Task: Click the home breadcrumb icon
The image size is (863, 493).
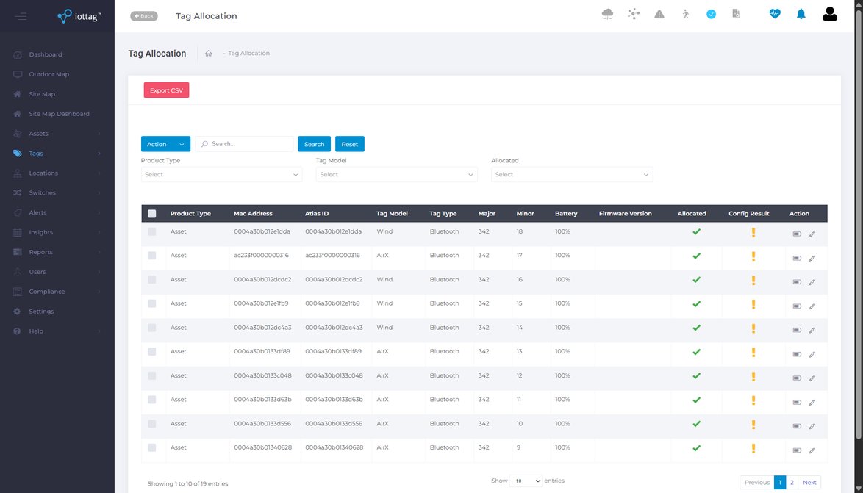Action: click(209, 54)
